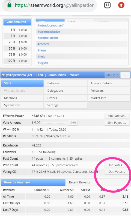Click the Curation SP column header
Screen dimensions: 131x216
(x=42, y=190)
